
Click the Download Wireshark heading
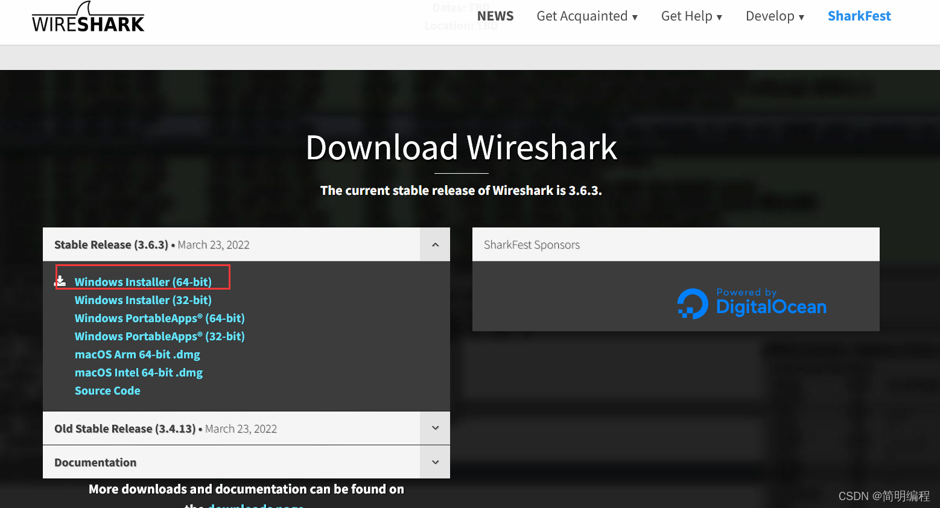pyautogui.click(x=462, y=147)
